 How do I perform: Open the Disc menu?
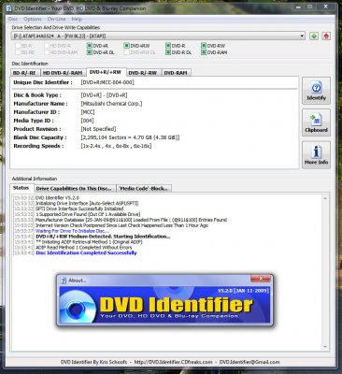13,19
